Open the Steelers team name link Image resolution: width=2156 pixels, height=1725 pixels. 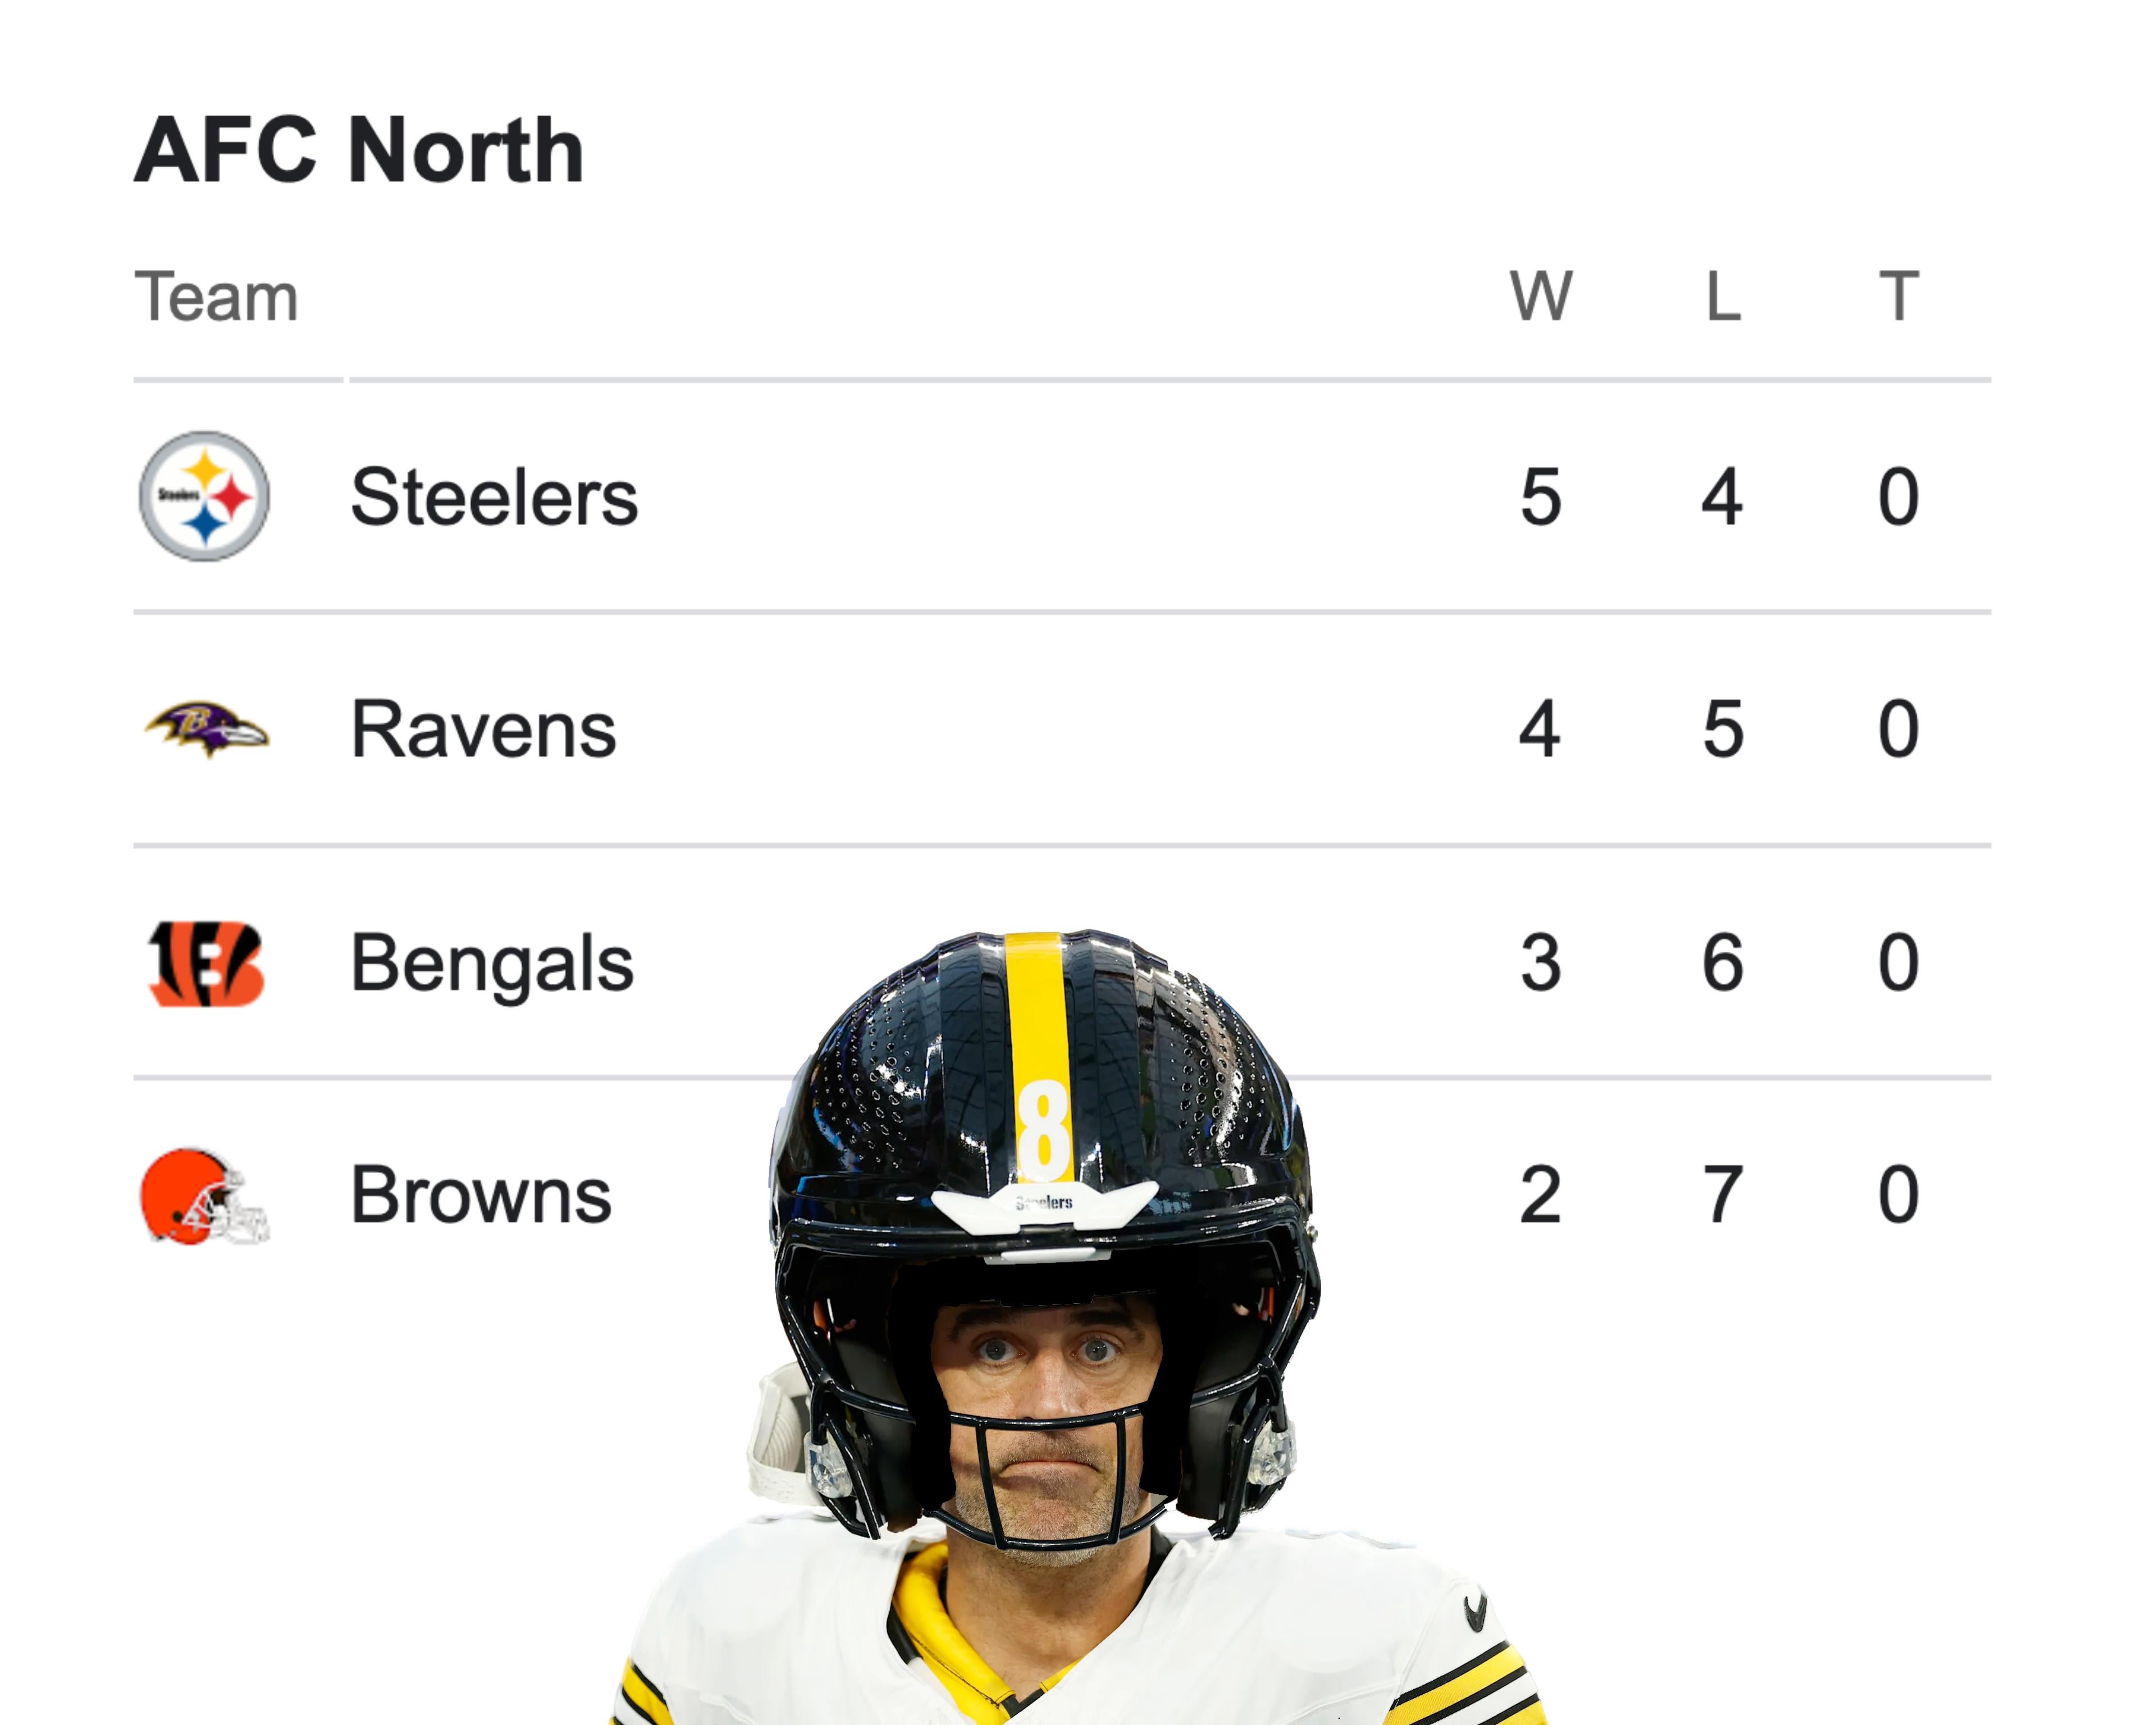click(494, 497)
